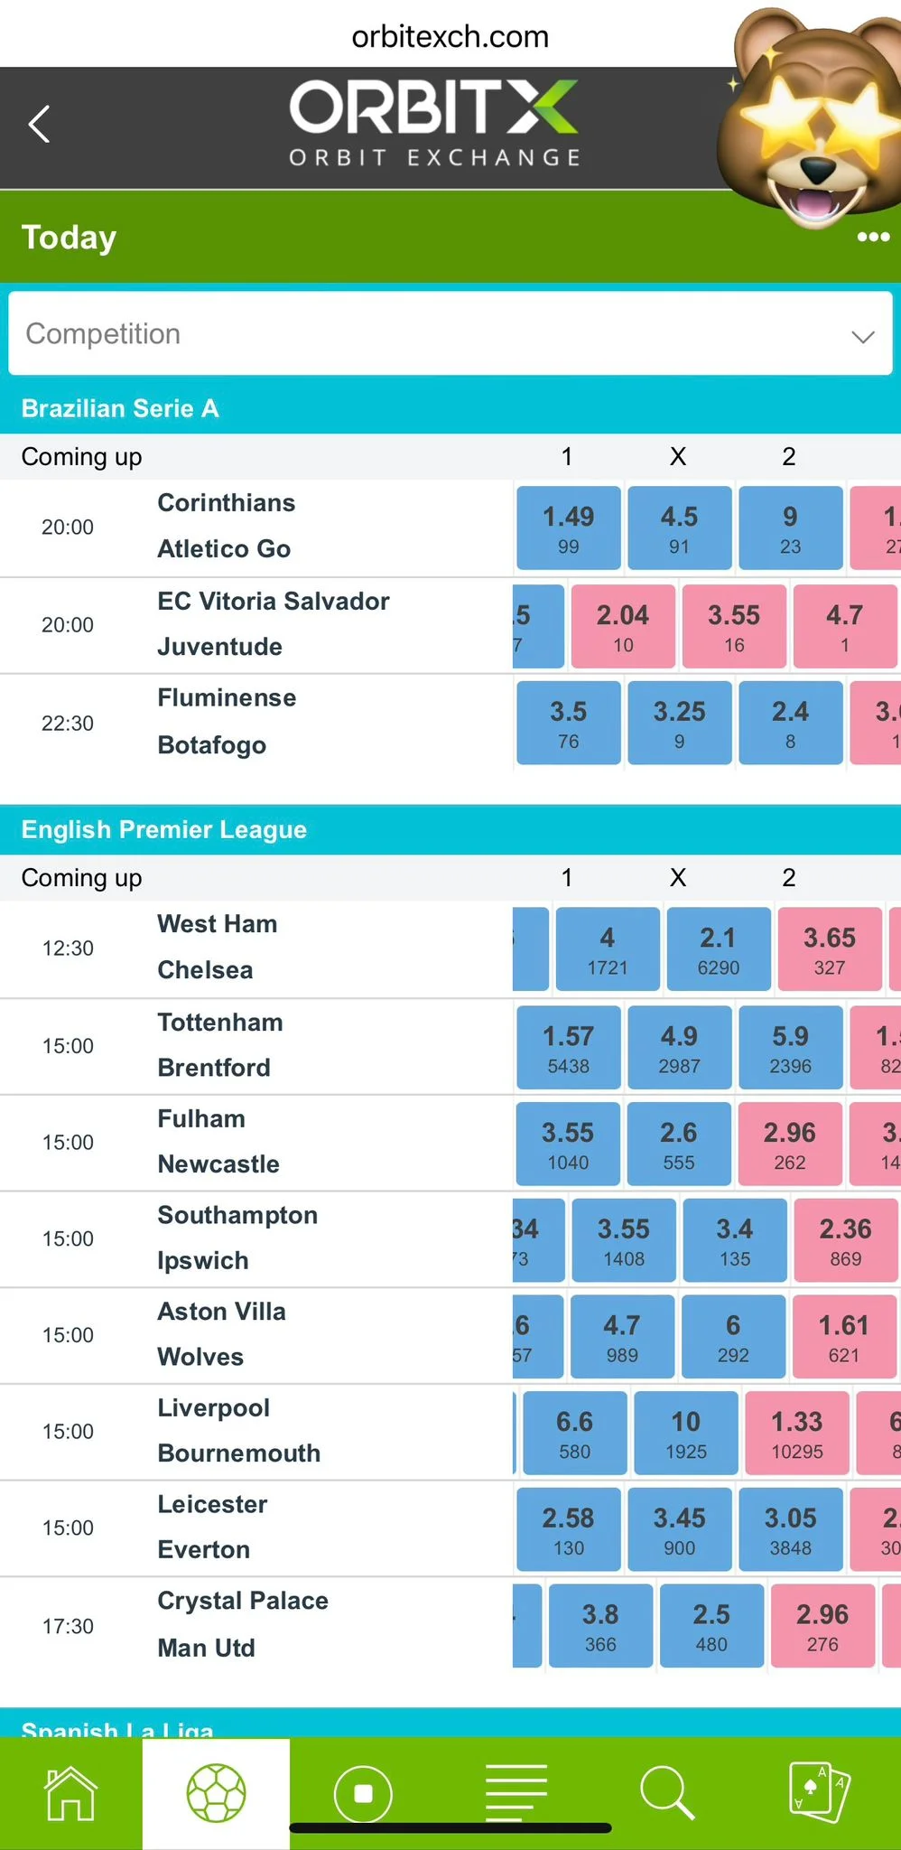The image size is (901, 1850).
Task: Tap the search magnifier icon
Action: [666, 1793]
